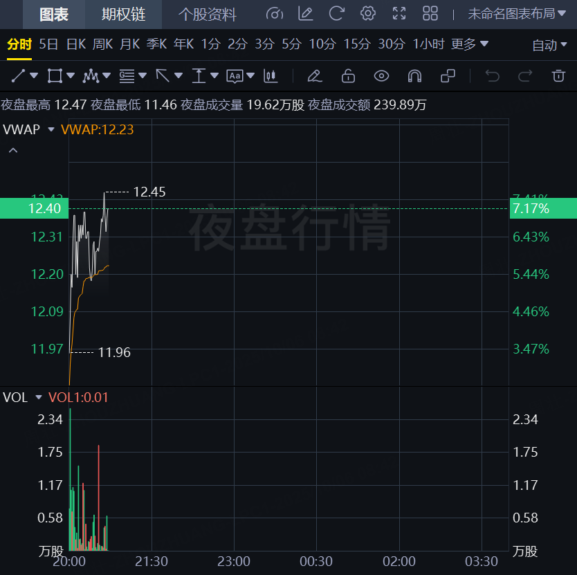This screenshot has height=575, width=577.
Task: Select the price range measure tool
Action: pyautogui.click(x=199, y=76)
